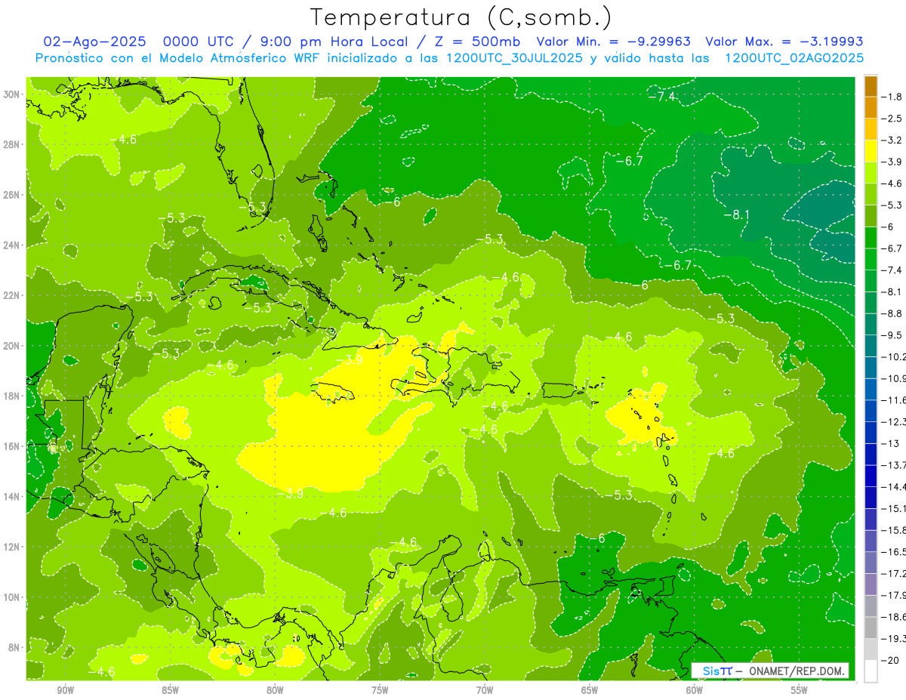Click the blue swatch between -13 and -13.7
906x700 pixels.
871,454
